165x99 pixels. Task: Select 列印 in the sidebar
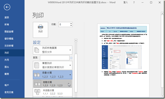coord(12,53)
